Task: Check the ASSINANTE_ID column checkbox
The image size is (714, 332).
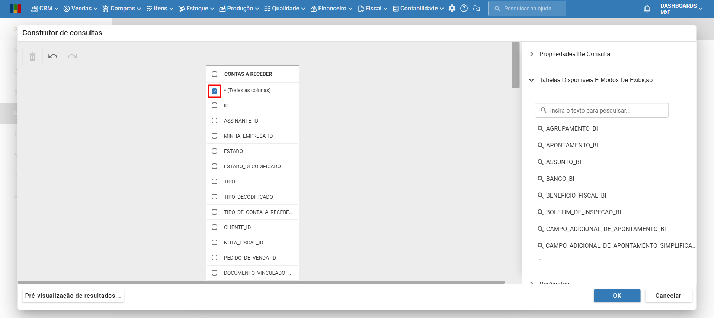Action: [215, 121]
